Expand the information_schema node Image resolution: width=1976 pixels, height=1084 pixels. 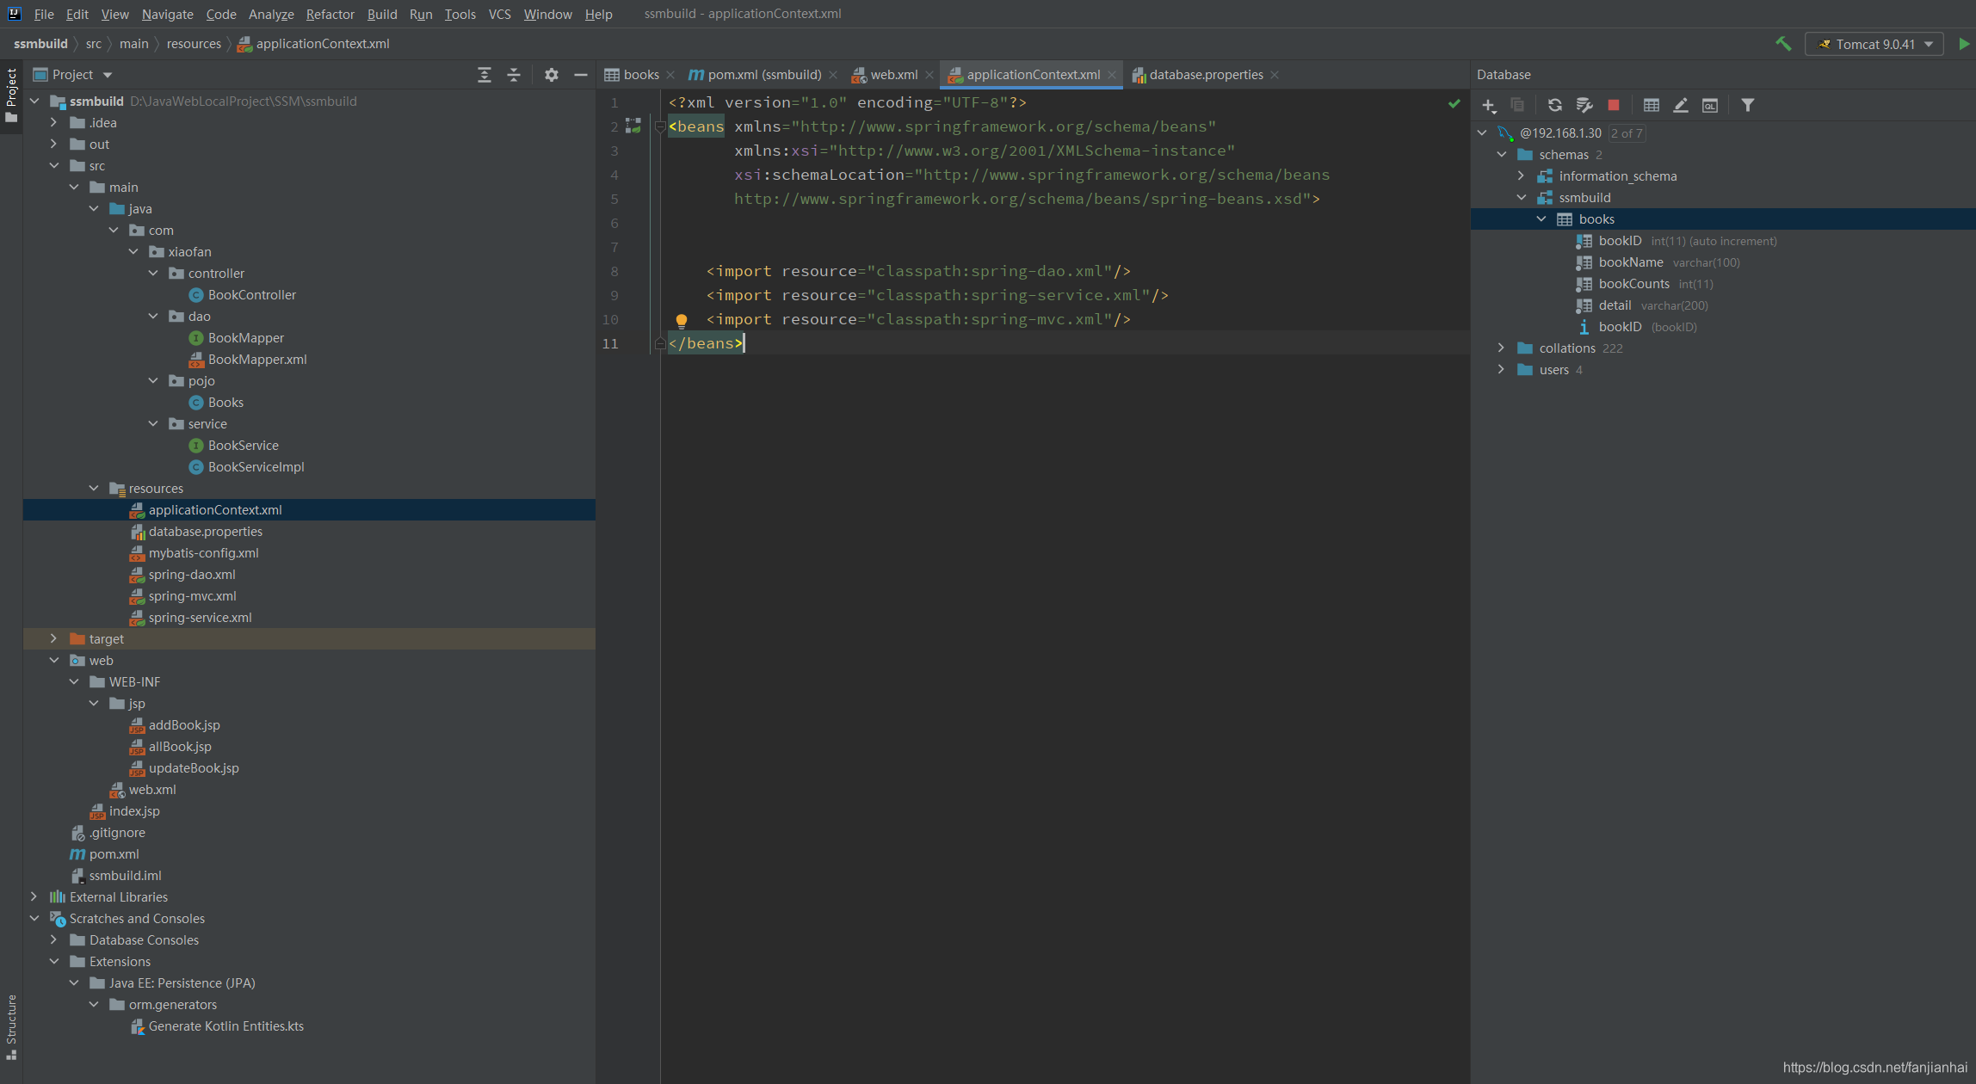click(1521, 176)
